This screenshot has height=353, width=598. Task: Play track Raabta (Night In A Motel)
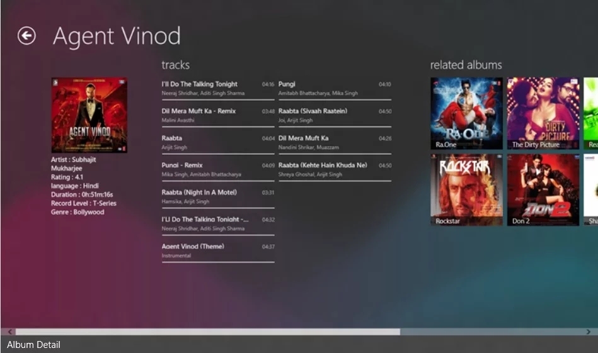click(x=218, y=197)
